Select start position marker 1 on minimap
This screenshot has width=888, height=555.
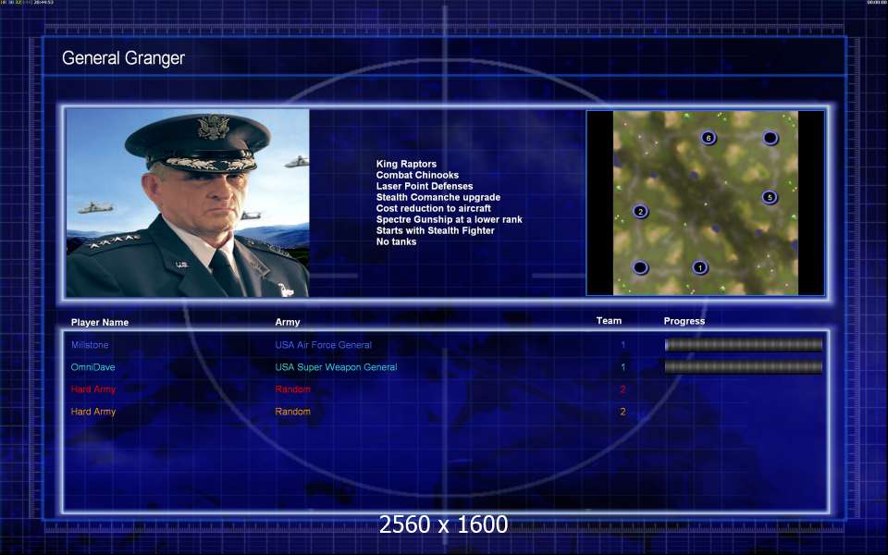coord(700,267)
